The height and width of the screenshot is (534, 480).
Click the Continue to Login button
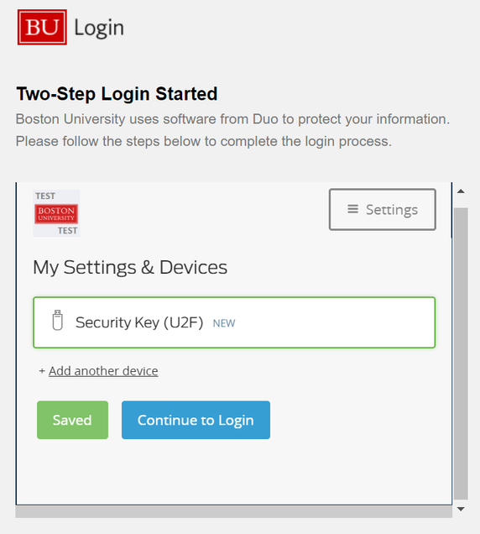tap(196, 420)
